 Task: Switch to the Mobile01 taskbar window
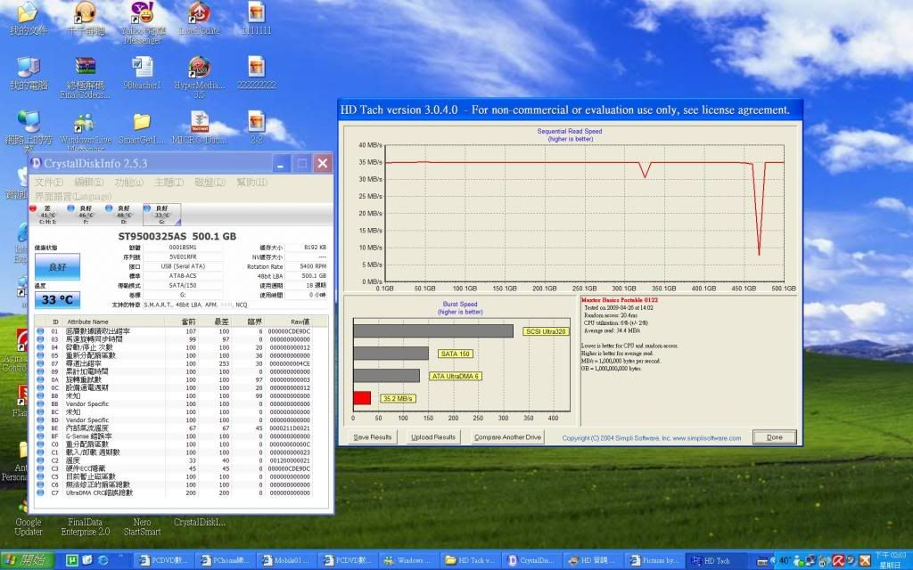(x=285, y=561)
